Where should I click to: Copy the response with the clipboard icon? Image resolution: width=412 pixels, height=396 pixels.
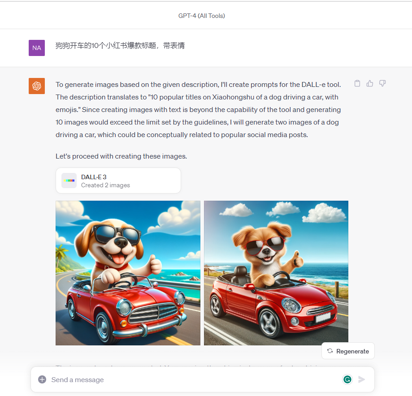click(357, 83)
